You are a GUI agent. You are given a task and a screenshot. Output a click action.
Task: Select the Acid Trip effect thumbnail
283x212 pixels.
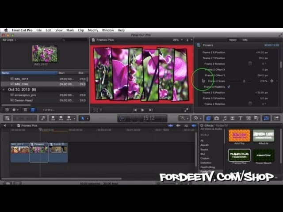click(x=239, y=136)
